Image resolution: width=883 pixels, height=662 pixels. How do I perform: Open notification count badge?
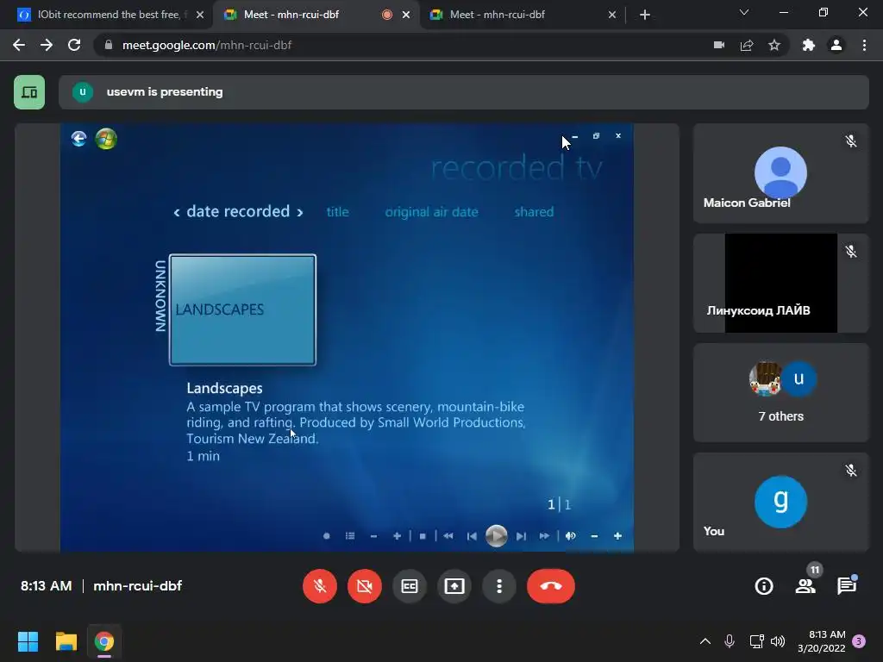tap(859, 641)
